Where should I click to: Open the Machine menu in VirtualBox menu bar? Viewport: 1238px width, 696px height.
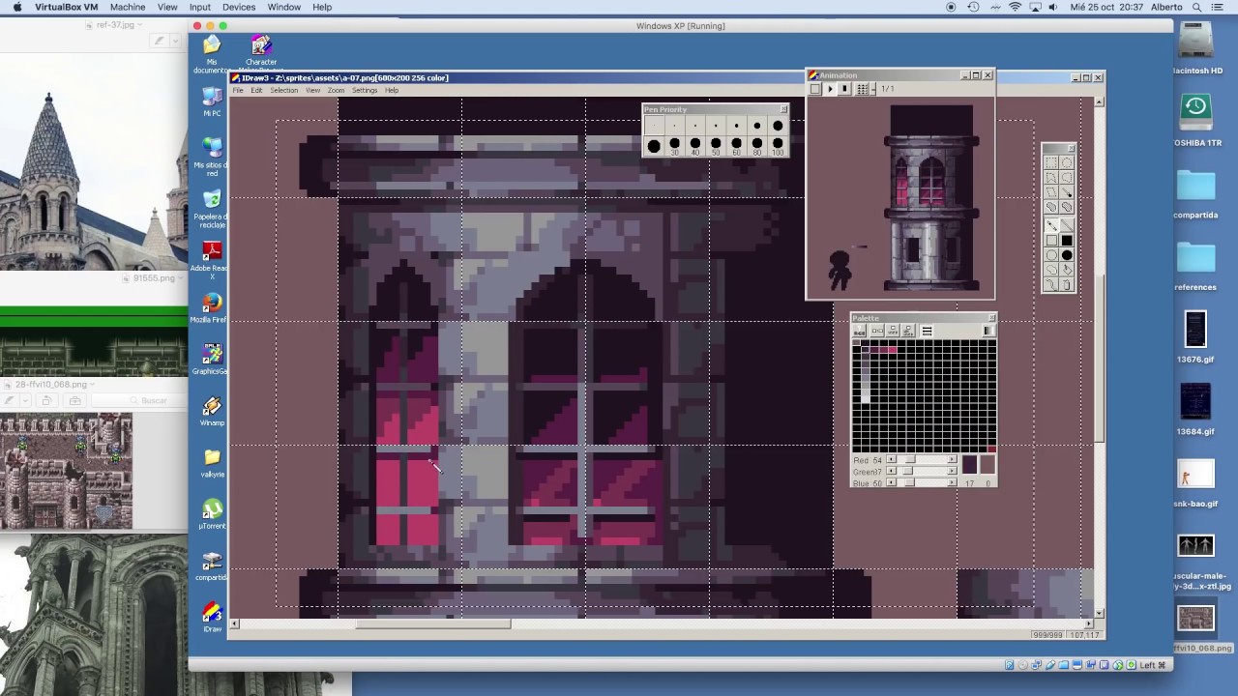(x=128, y=7)
